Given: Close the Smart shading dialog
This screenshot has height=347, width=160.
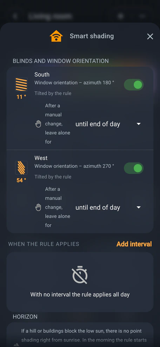Looking at the screenshot, I should [150, 37].
